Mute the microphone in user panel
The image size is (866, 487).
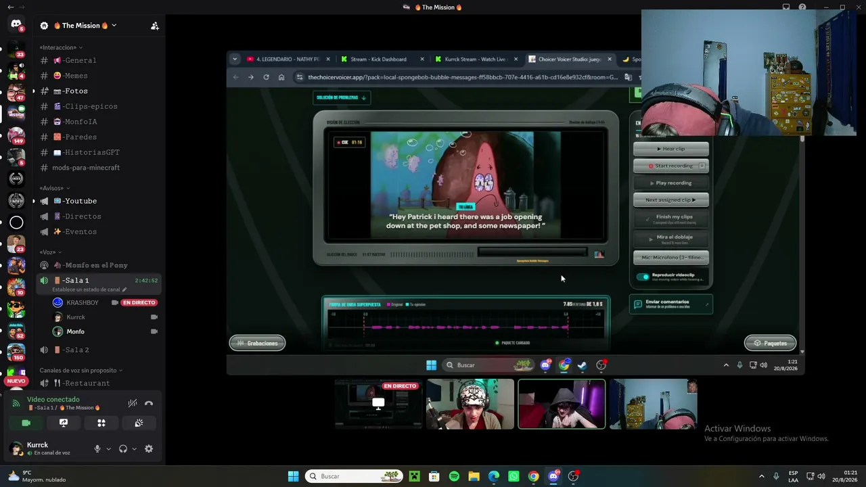[x=97, y=448]
